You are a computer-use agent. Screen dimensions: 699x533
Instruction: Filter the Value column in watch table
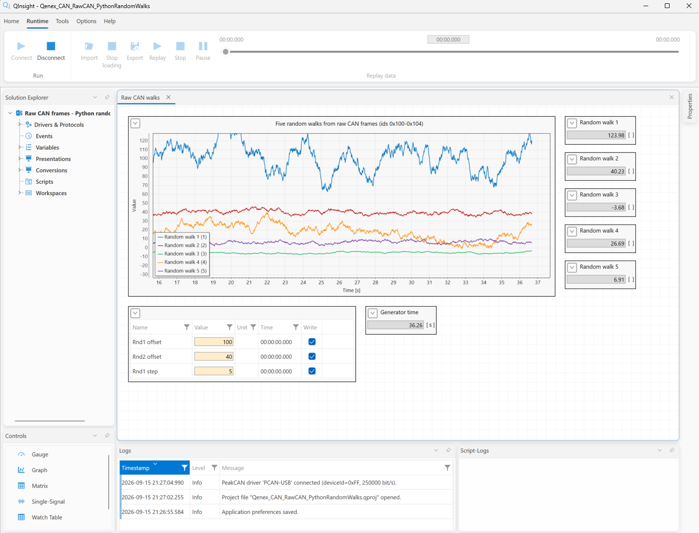230,327
